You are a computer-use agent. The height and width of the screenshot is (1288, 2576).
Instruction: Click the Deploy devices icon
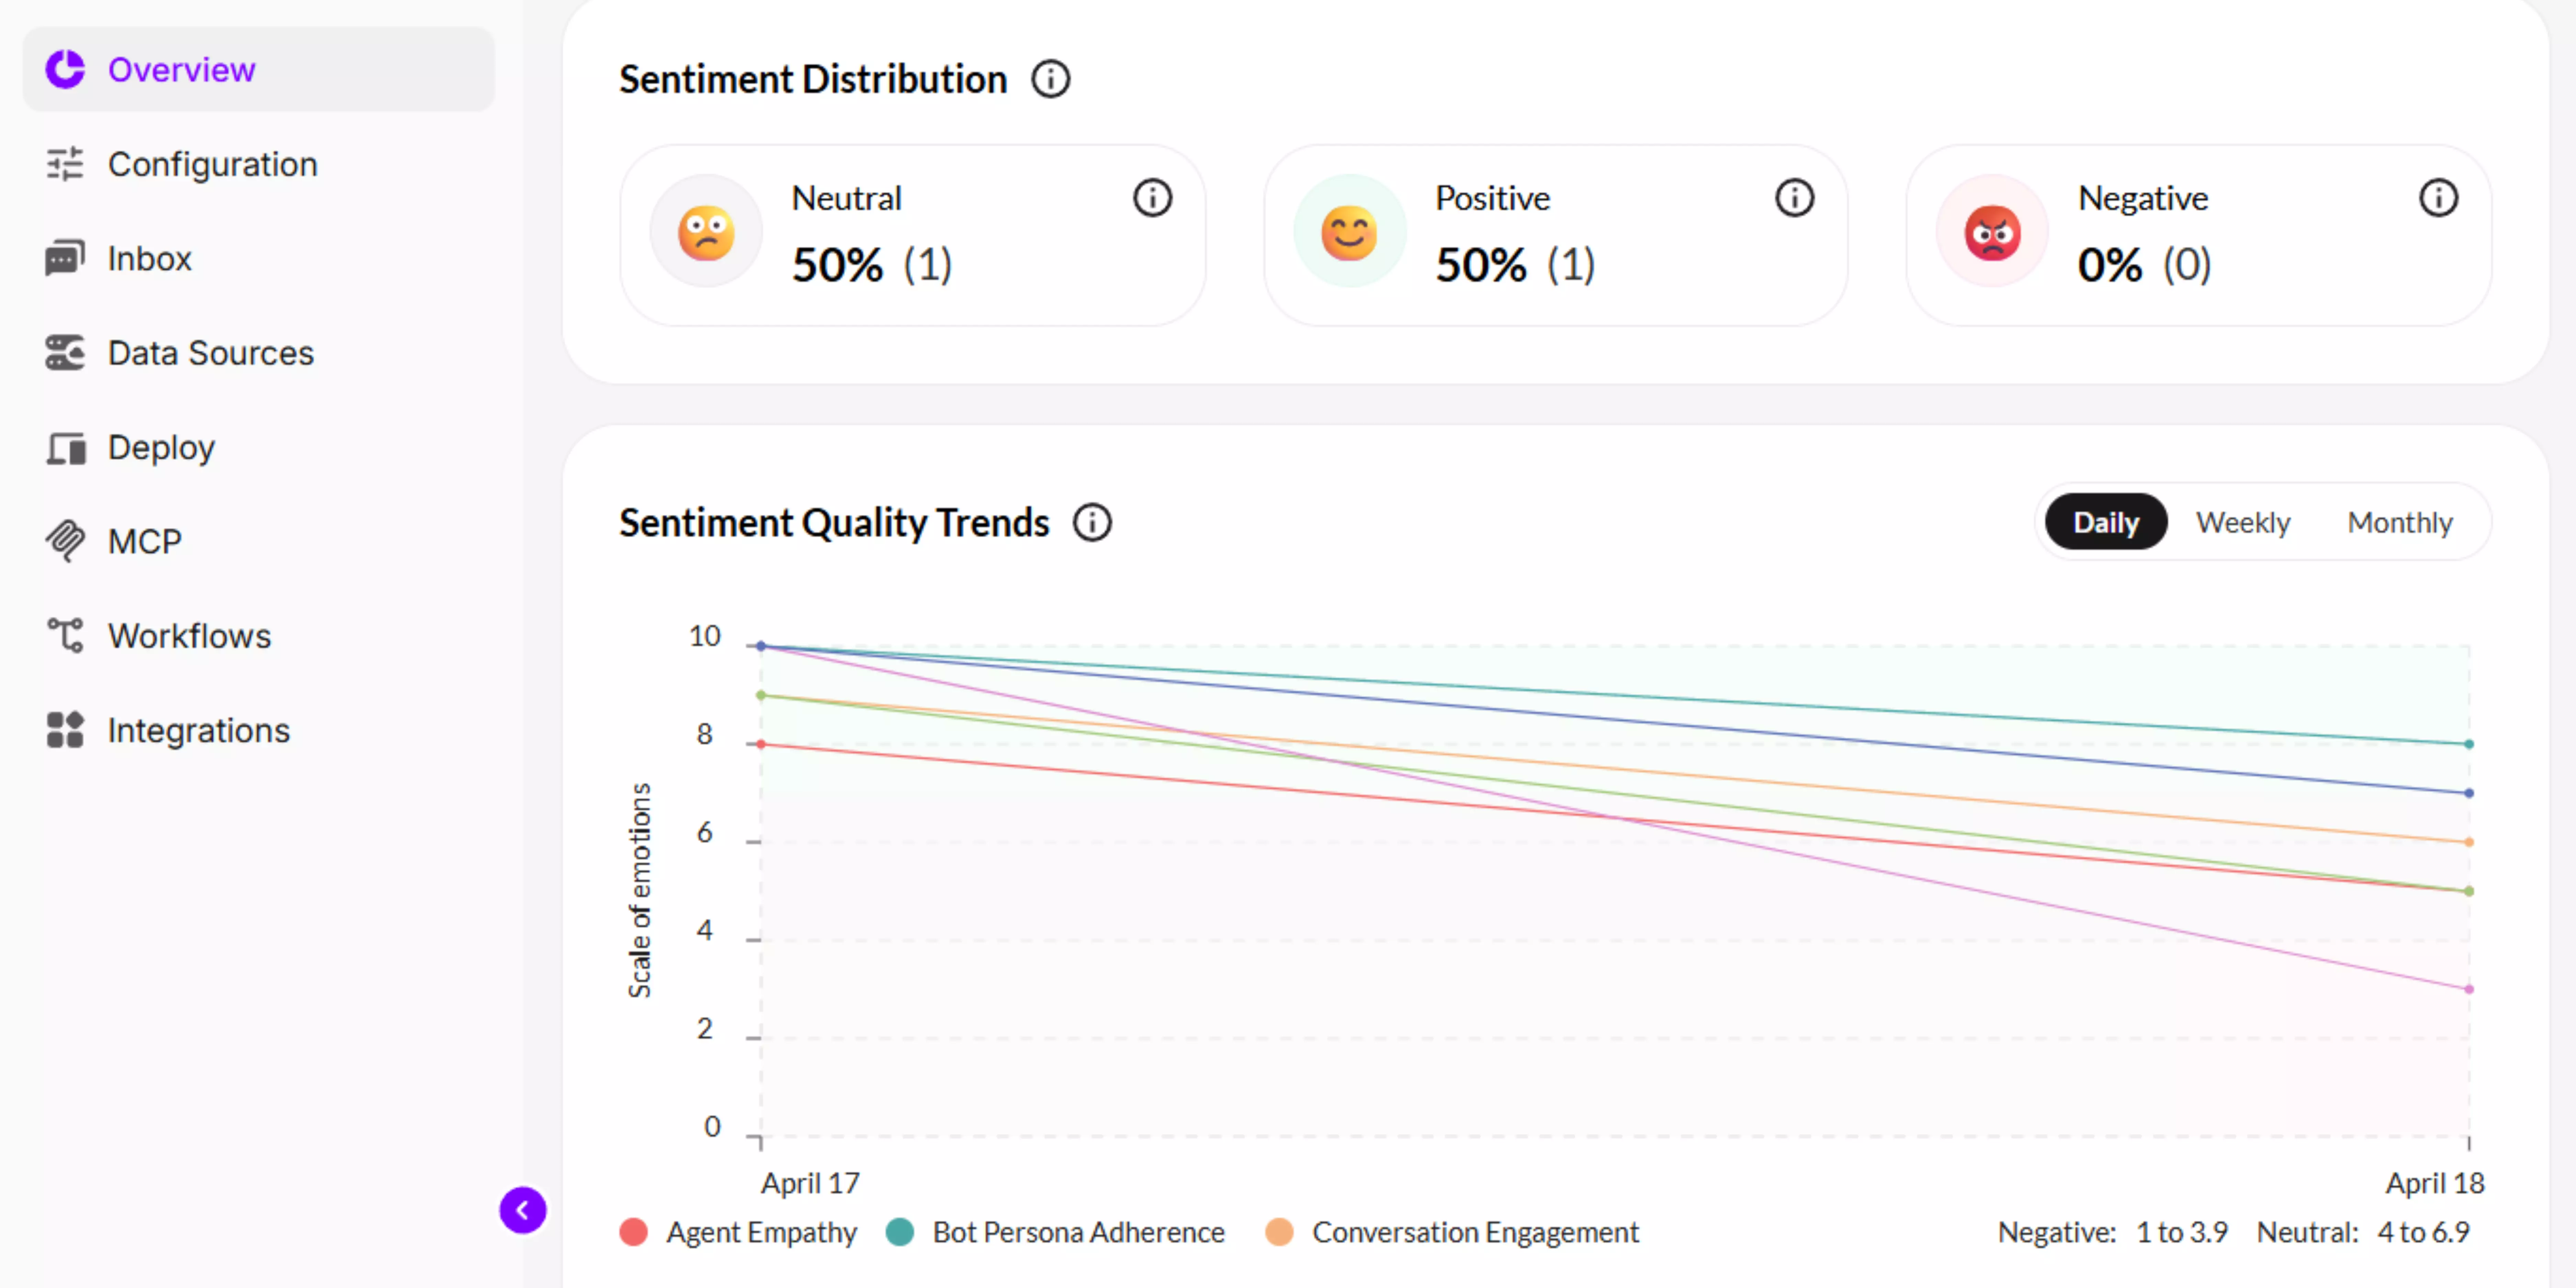tap(65, 448)
